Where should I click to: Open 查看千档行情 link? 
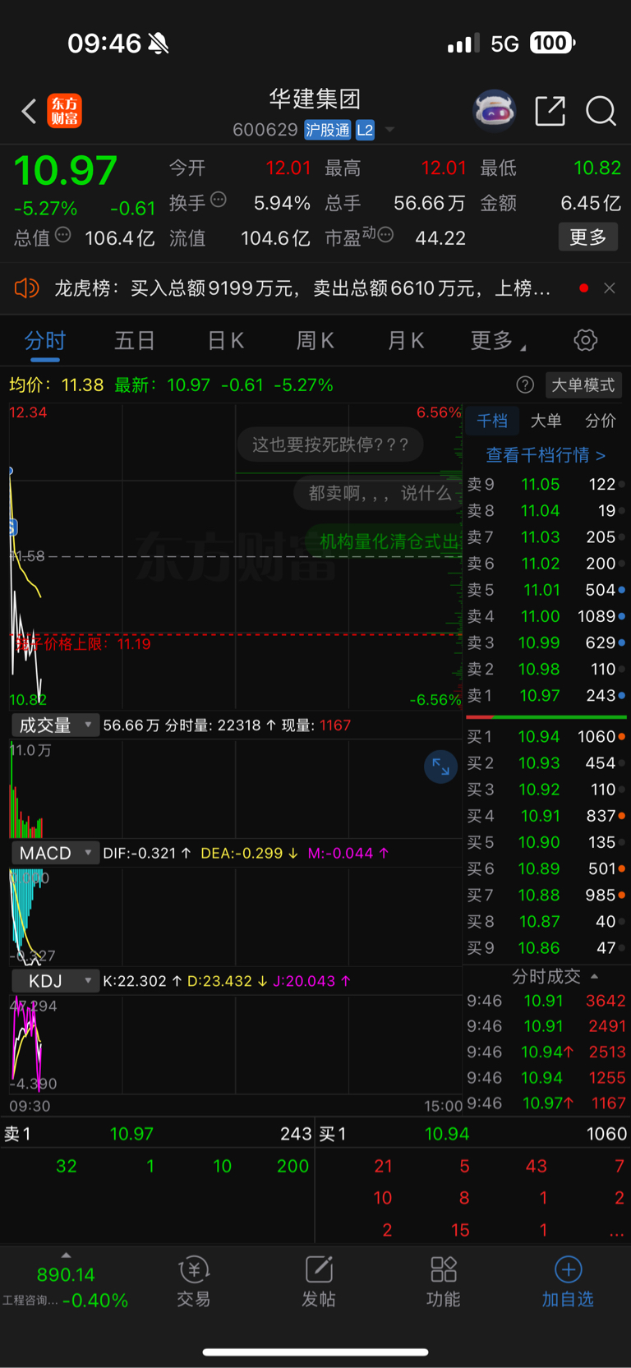click(546, 454)
